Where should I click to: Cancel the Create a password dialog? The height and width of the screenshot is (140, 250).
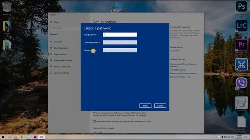point(160,106)
